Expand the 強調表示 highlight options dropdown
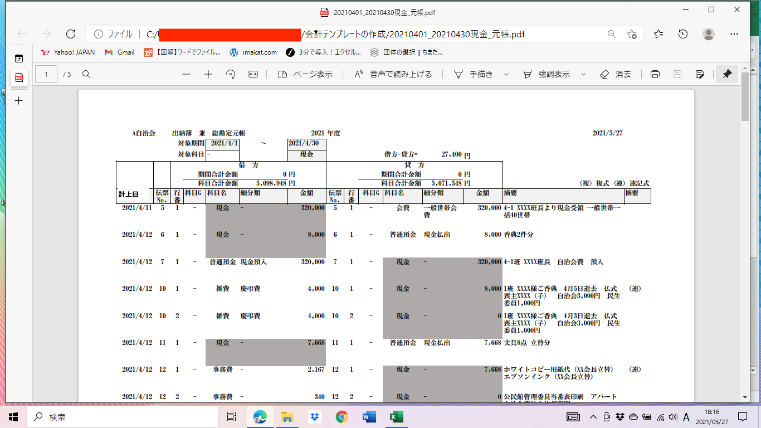This screenshot has width=761, height=428. tap(583, 74)
